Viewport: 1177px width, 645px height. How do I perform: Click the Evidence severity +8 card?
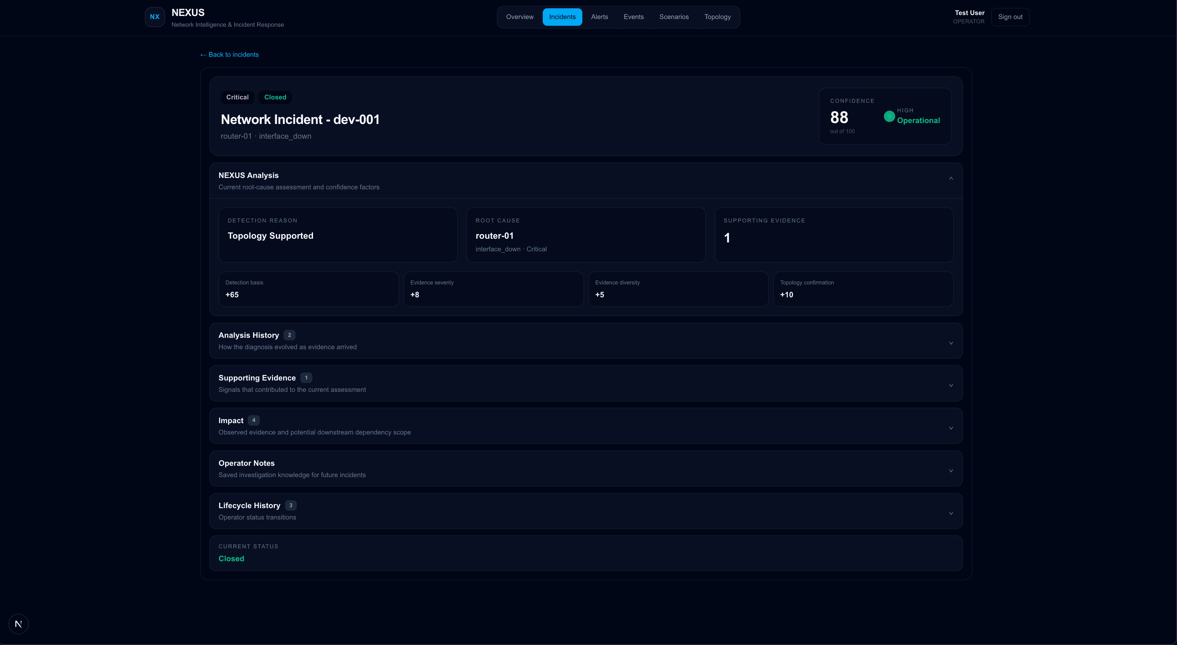tap(494, 289)
